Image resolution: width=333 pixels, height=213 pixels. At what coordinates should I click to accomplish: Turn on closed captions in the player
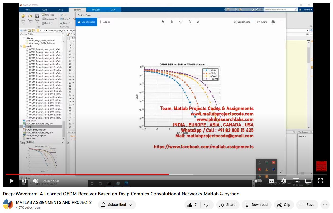pyautogui.click(x=271, y=181)
